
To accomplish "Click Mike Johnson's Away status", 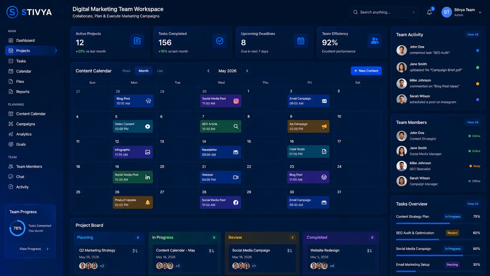I will (475, 166).
